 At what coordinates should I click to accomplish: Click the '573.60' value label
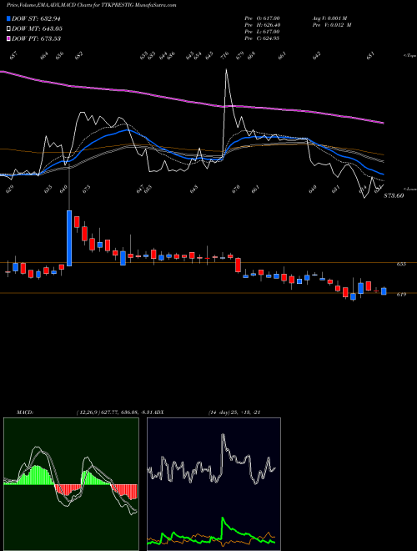pyautogui.click(x=394, y=195)
